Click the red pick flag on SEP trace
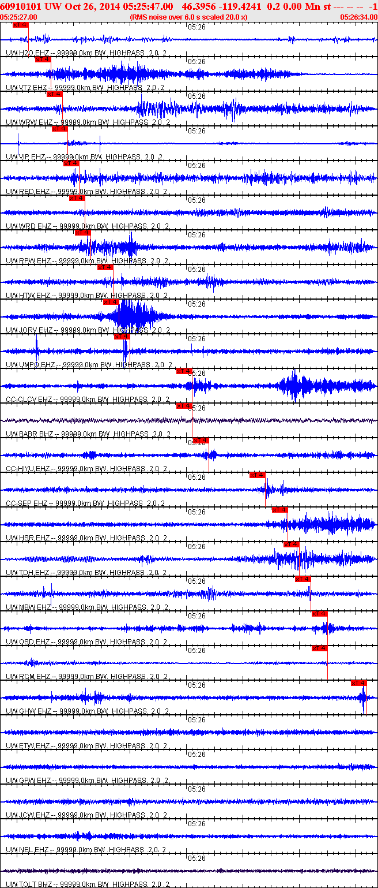 258,475
